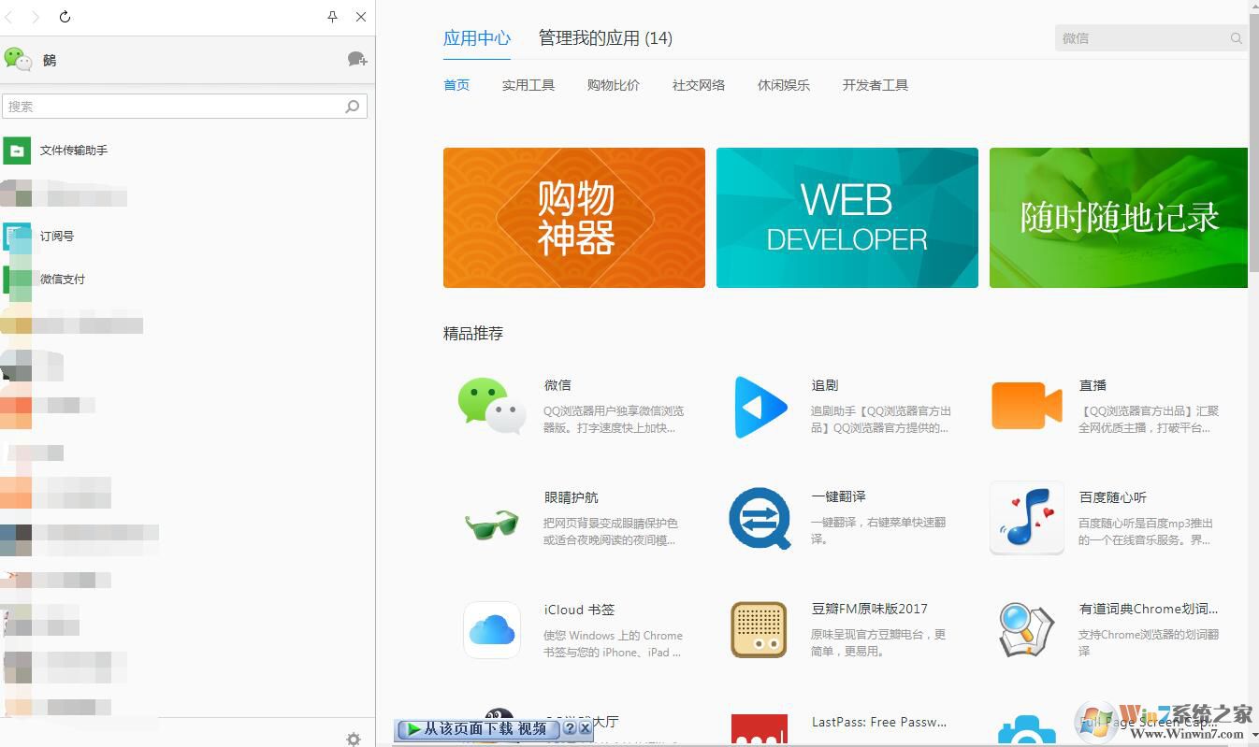Open the WEB DEVELOPER banner
Image resolution: width=1259 pixels, height=747 pixels.
click(846, 217)
